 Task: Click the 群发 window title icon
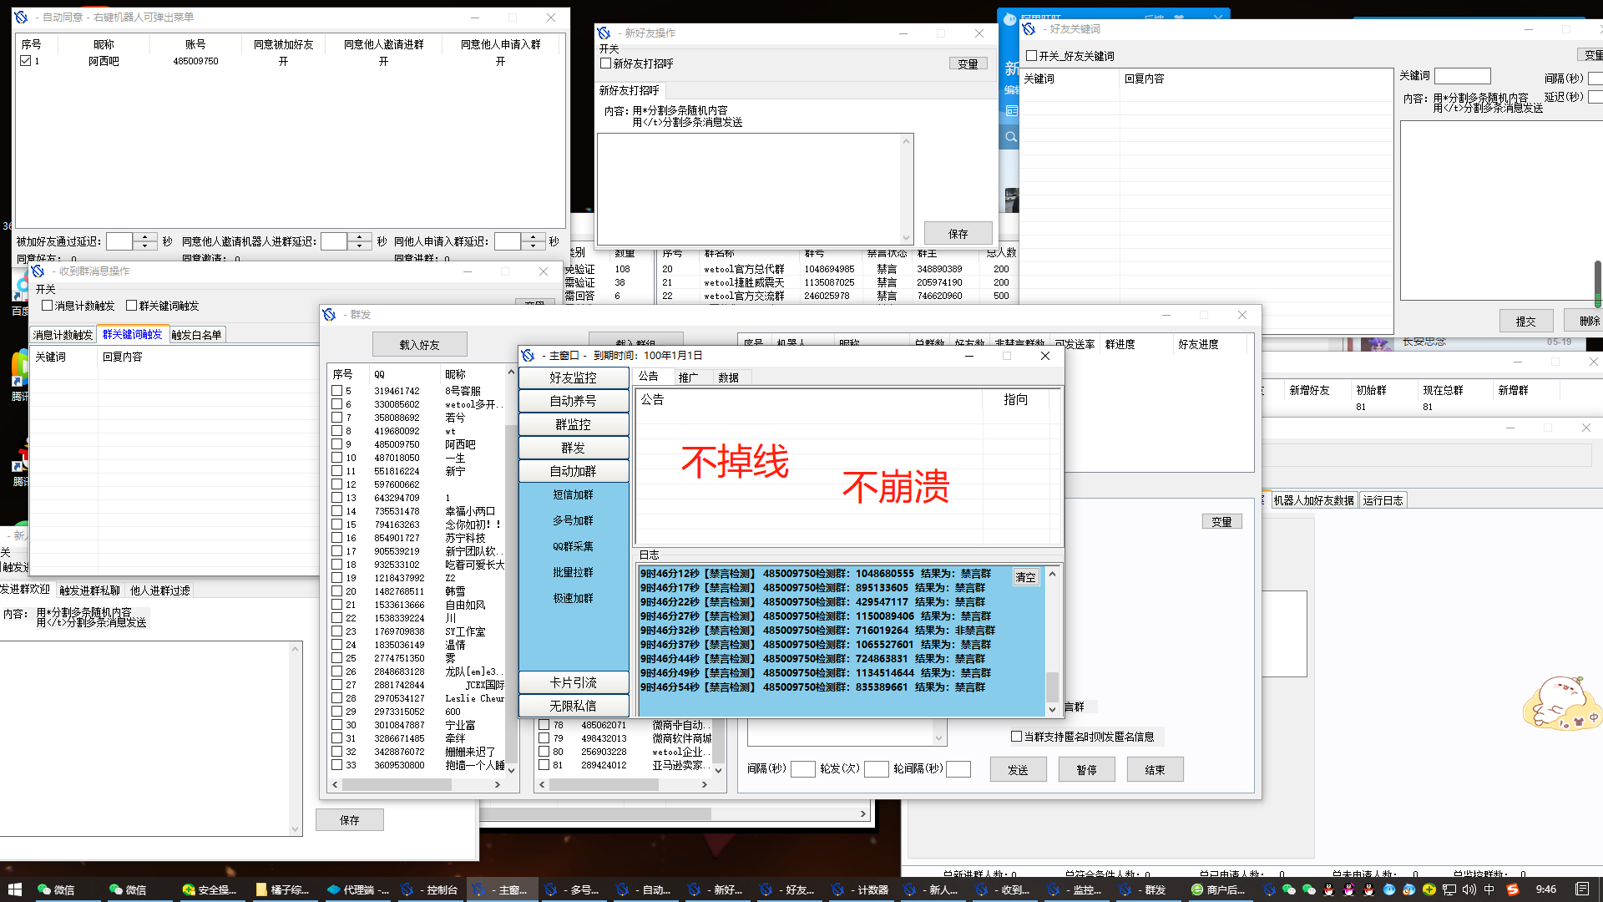pyautogui.click(x=329, y=315)
